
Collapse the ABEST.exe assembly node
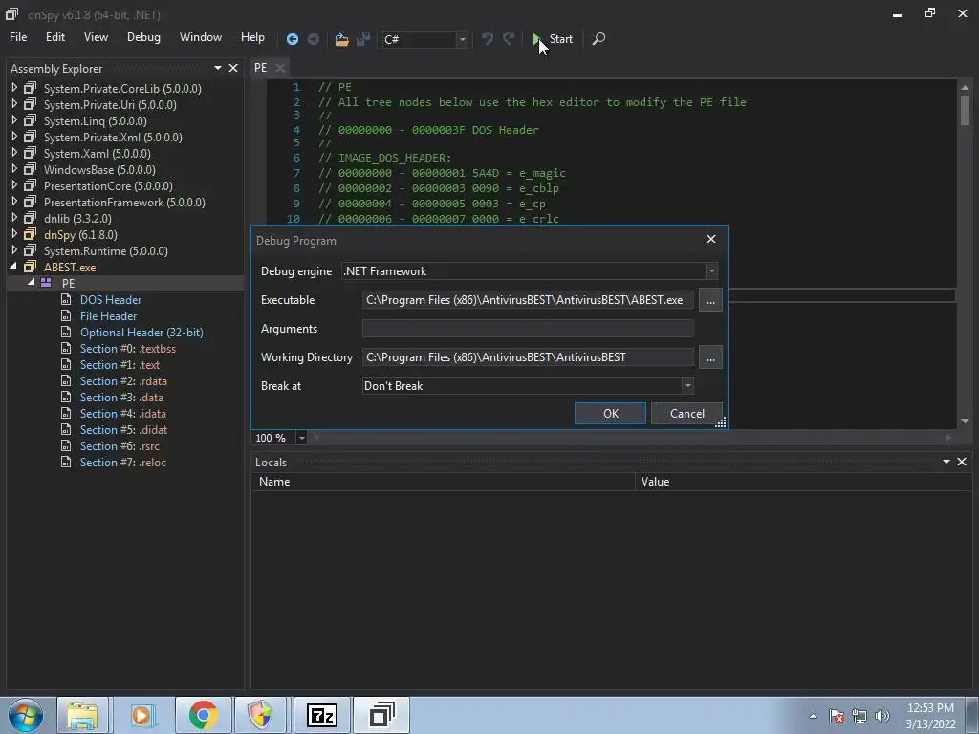point(13,267)
